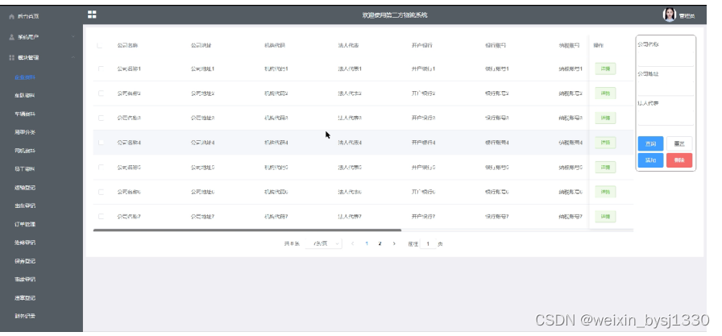Check the box for 公司名称2 row
Viewport: 722px width, 336px height.
pyautogui.click(x=101, y=93)
